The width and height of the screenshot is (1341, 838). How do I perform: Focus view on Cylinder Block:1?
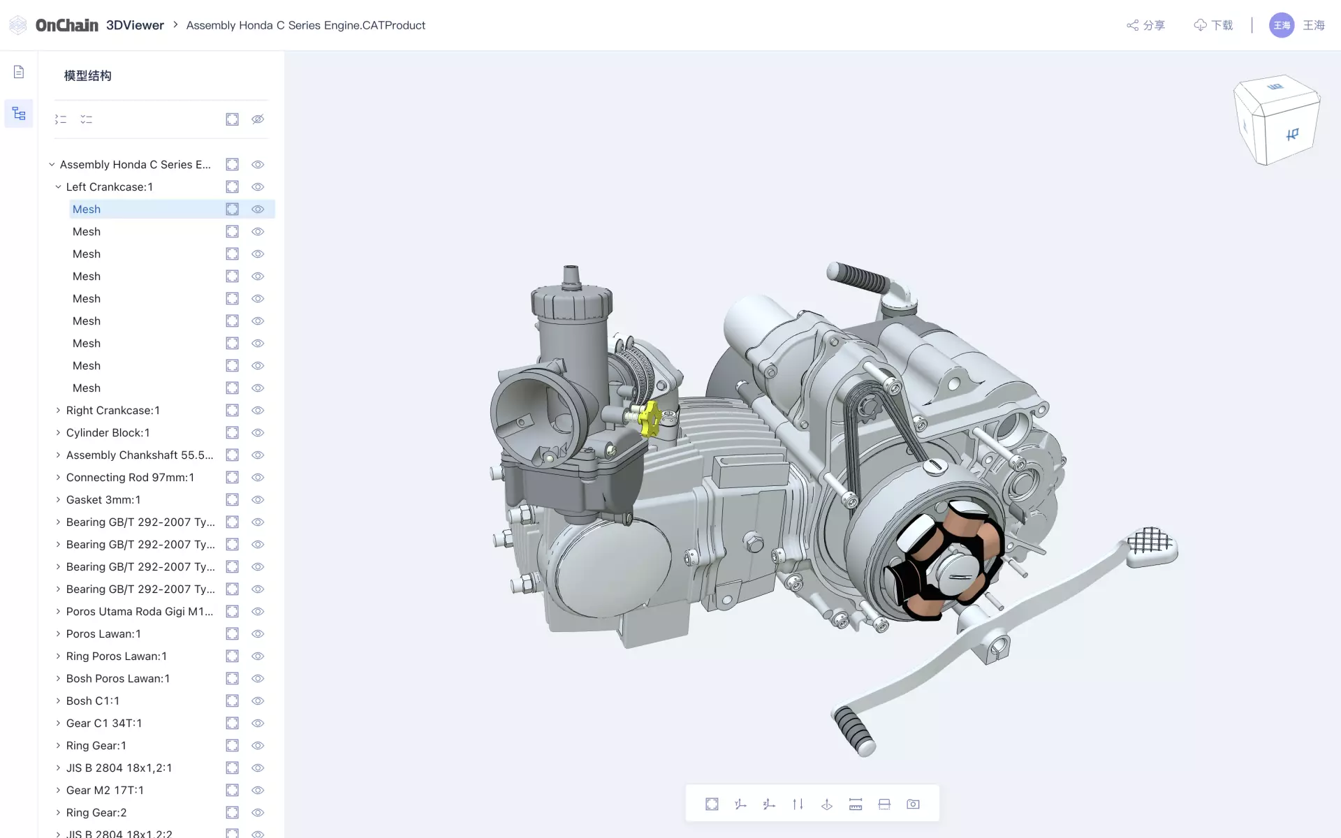tap(232, 432)
